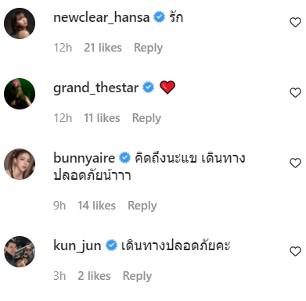Reply to bunnyaire's comment
The height and width of the screenshot is (301, 306).
[142, 206]
